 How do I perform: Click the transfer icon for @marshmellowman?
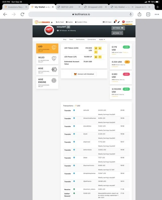point(74,118)
